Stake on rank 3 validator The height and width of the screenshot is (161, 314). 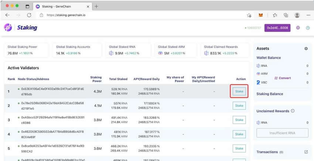coord(239,120)
